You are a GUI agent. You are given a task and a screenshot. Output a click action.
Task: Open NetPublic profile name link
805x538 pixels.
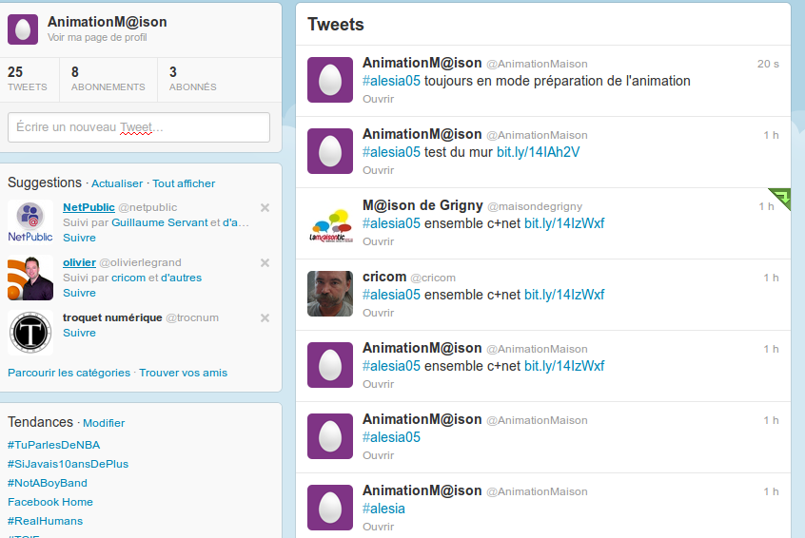point(88,207)
